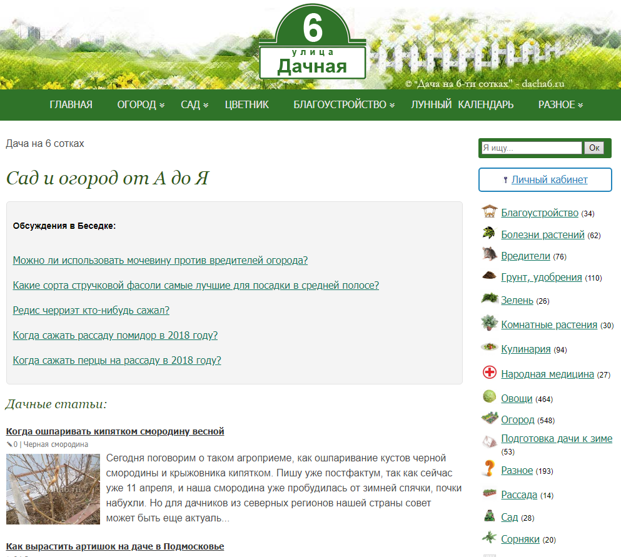
Task: Open the Благоустройство dropdown in top menu
Action: pos(344,105)
